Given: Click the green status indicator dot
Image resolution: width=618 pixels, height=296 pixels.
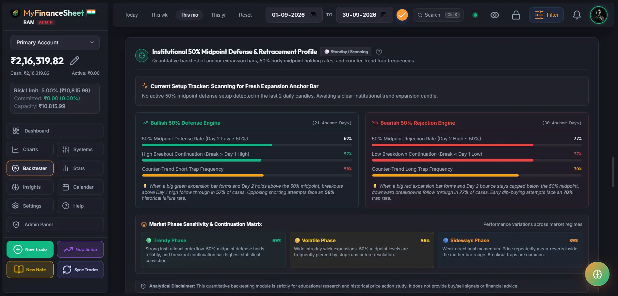Looking at the screenshot, I should 475,15.
